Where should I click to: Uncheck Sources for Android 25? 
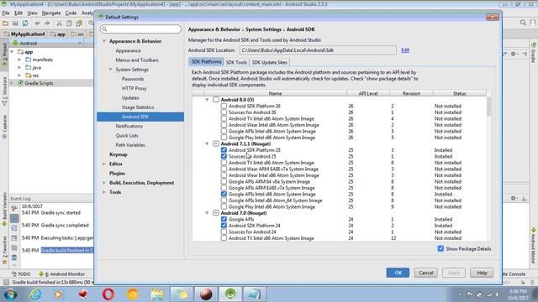(x=224, y=157)
